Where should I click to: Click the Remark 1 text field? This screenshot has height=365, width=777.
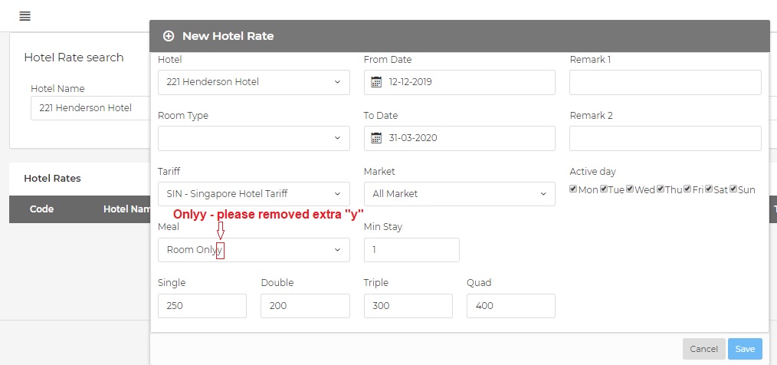(x=665, y=82)
